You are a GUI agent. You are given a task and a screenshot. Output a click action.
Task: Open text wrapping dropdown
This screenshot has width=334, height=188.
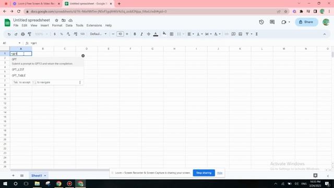[208, 34]
